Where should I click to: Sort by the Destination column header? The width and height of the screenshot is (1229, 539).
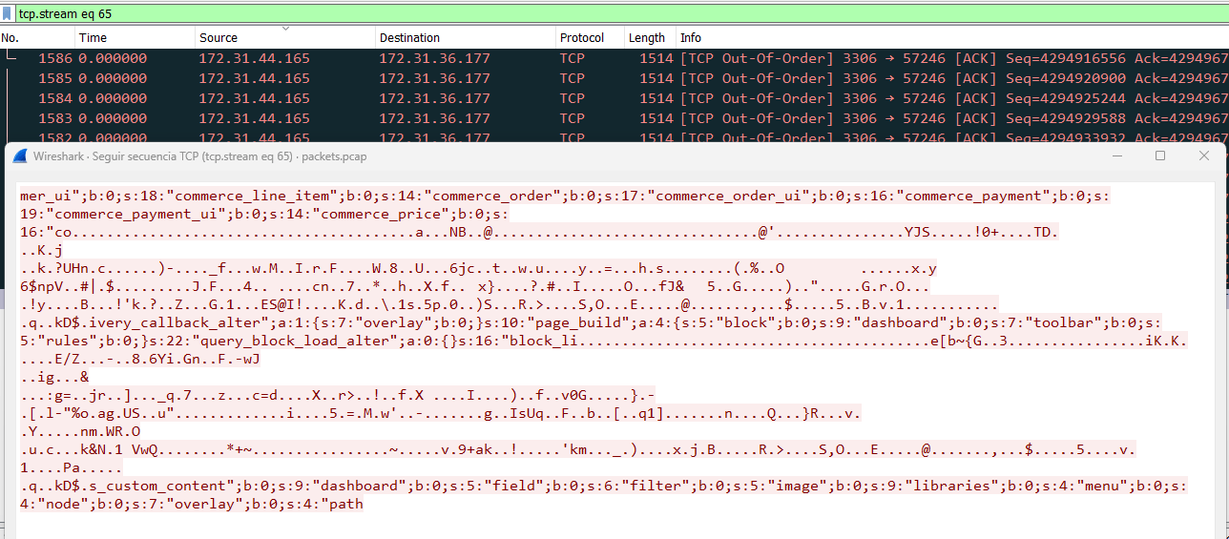pos(465,38)
